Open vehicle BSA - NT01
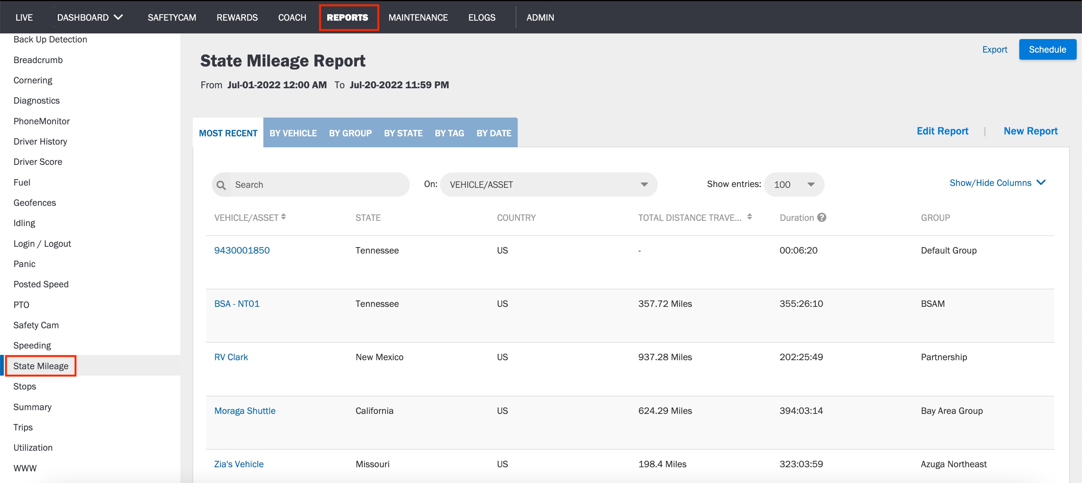Viewport: 1082px width, 483px height. (x=237, y=304)
